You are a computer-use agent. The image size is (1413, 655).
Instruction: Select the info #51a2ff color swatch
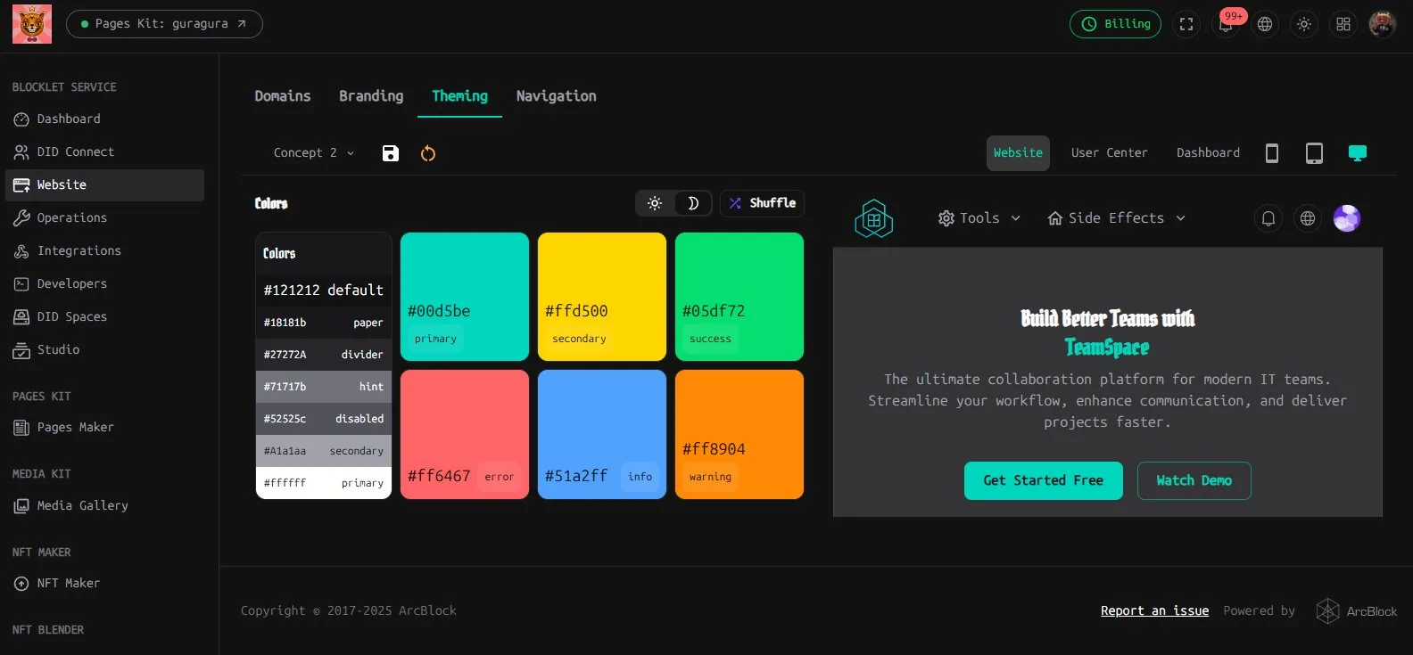602,435
